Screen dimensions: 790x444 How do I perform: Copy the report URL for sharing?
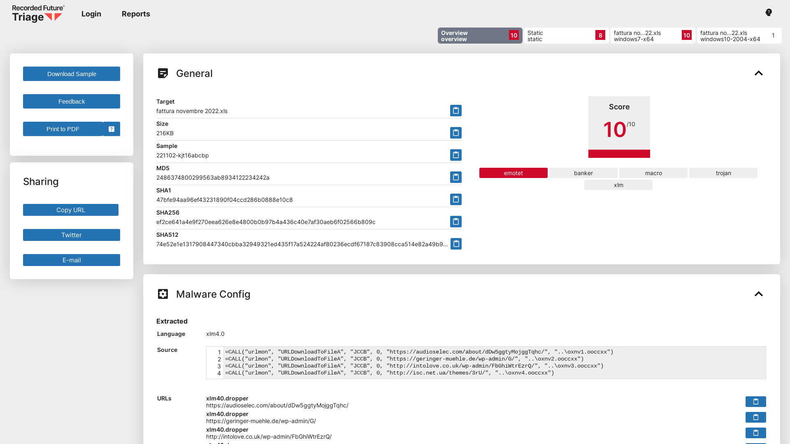[x=71, y=210]
